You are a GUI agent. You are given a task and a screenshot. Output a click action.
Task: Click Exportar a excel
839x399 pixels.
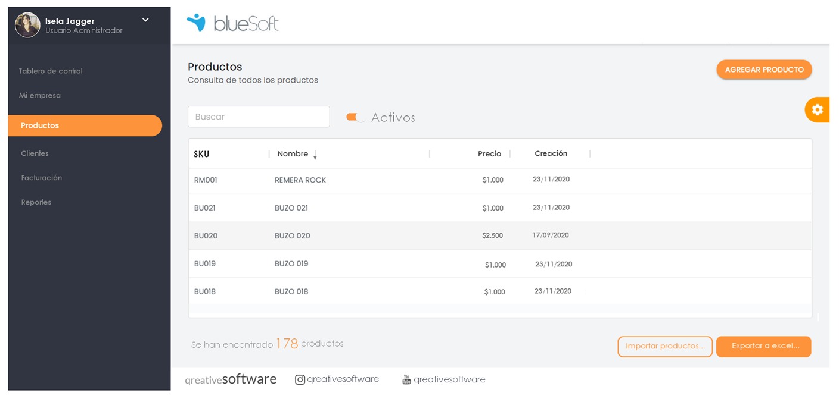[763, 346]
